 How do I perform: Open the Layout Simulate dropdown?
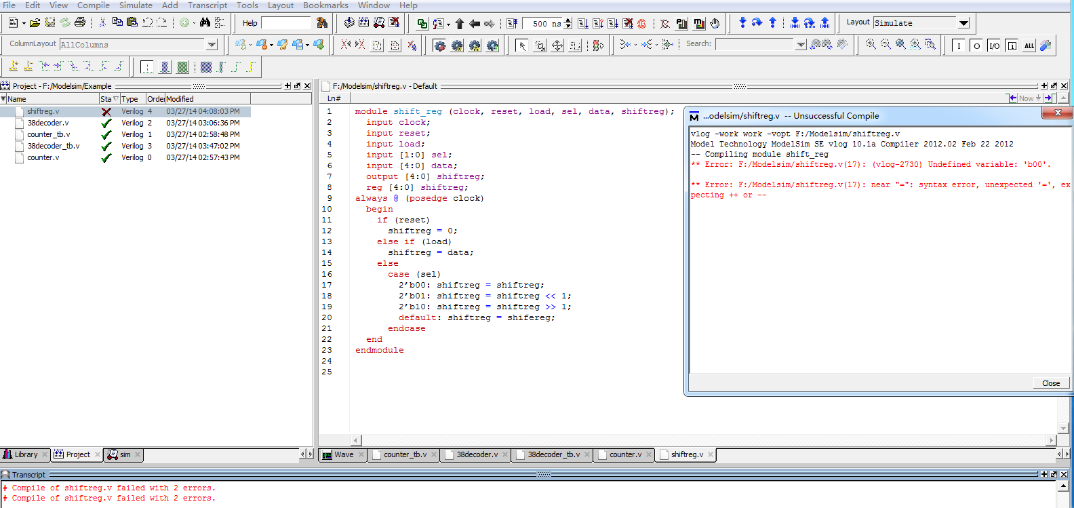coord(963,23)
